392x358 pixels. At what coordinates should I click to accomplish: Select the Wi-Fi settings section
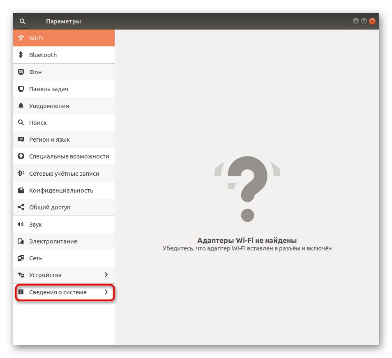[64, 38]
